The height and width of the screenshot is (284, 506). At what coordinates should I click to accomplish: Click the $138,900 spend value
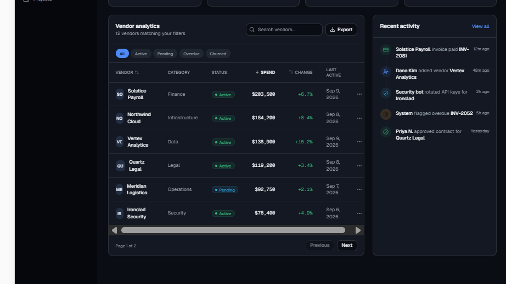pyautogui.click(x=263, y=142)
